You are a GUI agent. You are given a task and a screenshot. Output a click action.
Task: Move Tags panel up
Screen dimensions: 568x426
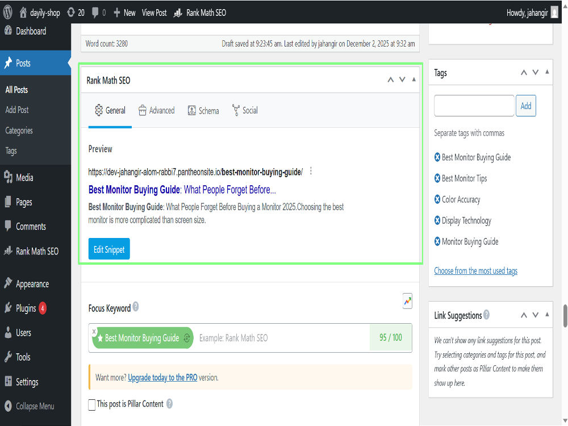[524, 73]
